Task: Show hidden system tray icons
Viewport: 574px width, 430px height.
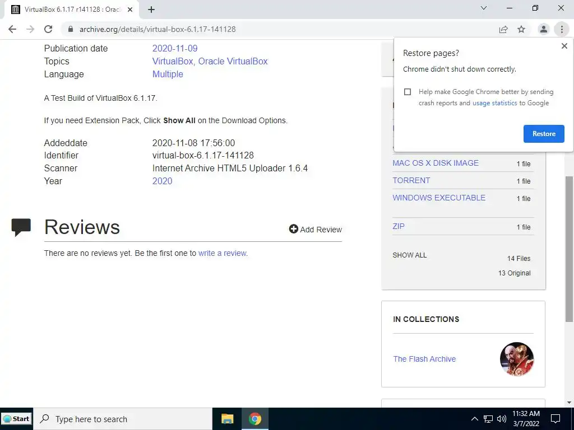Action: pyautogui.click(x=474, y=419)
